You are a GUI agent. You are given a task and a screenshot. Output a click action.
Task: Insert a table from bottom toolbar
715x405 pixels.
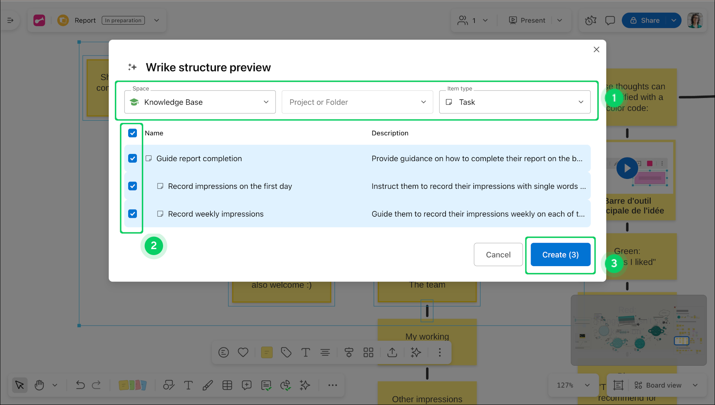pyautogui.click(x=227, y=385)
